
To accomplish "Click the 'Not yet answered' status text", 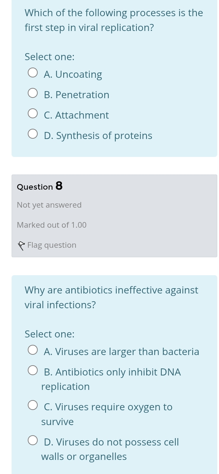I will (x=49, y=205).
